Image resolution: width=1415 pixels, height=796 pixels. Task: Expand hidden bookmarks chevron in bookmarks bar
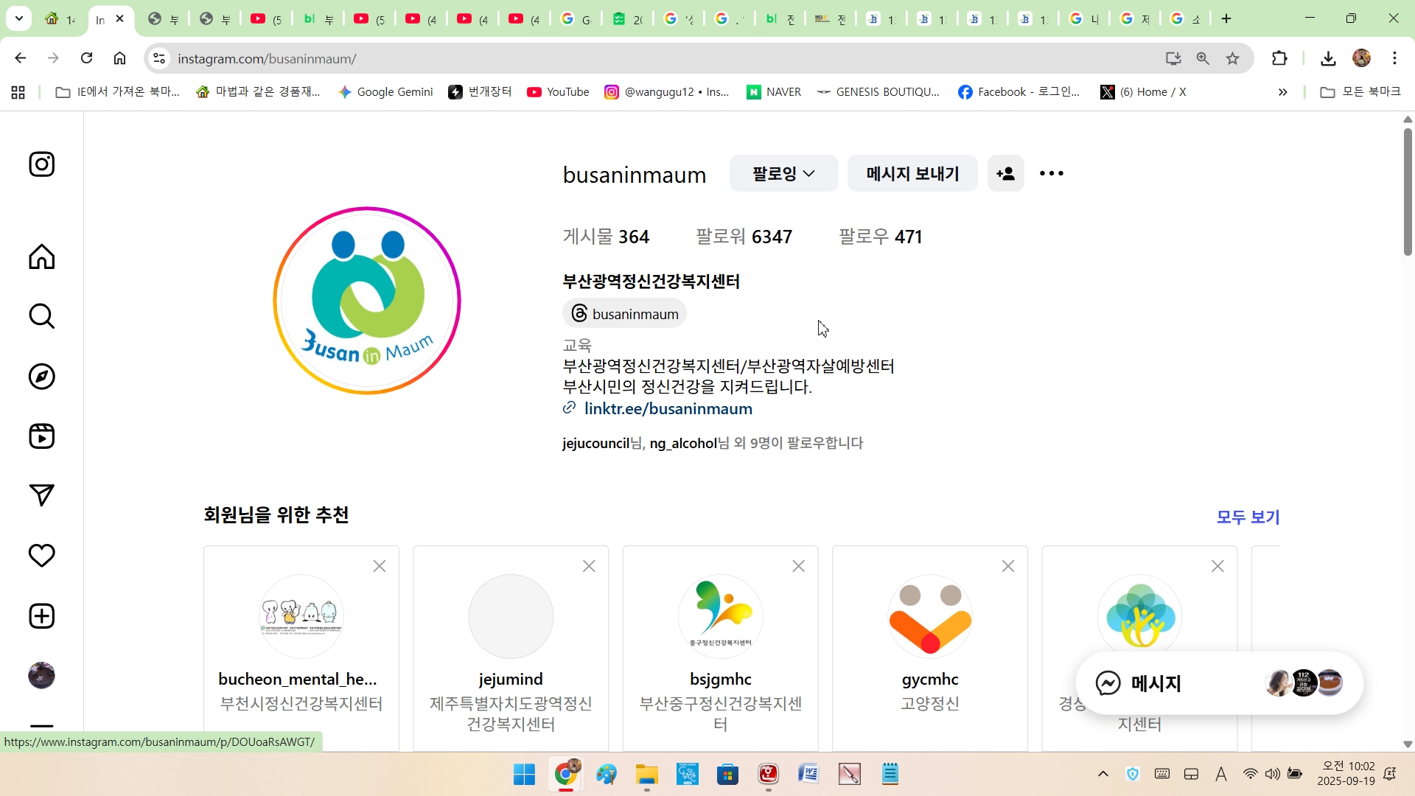[x=1282, y=92]
